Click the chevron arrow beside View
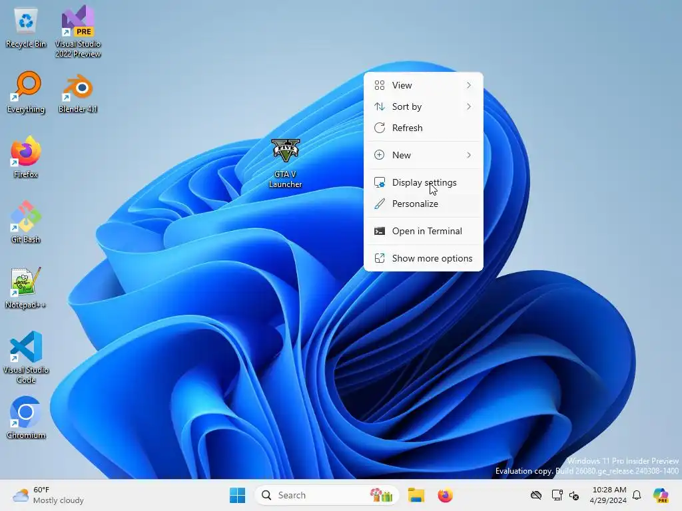The height and width of the screenshot is (511, 682). pos(468,85)
